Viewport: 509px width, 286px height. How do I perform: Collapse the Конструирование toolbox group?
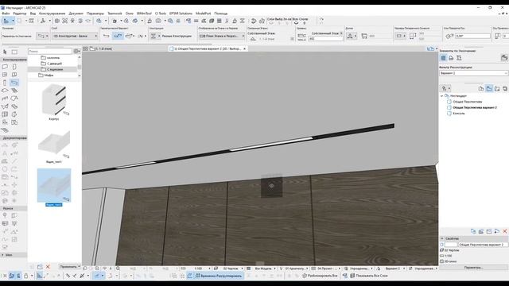14,60
